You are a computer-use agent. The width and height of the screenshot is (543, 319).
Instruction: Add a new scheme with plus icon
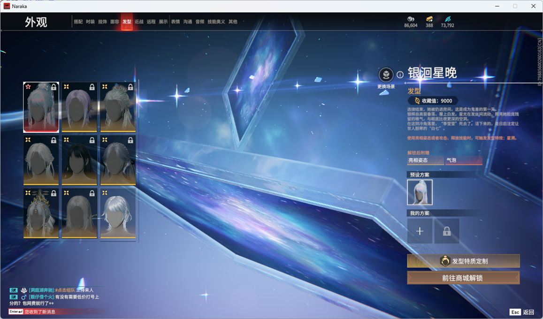pos(420,231)
